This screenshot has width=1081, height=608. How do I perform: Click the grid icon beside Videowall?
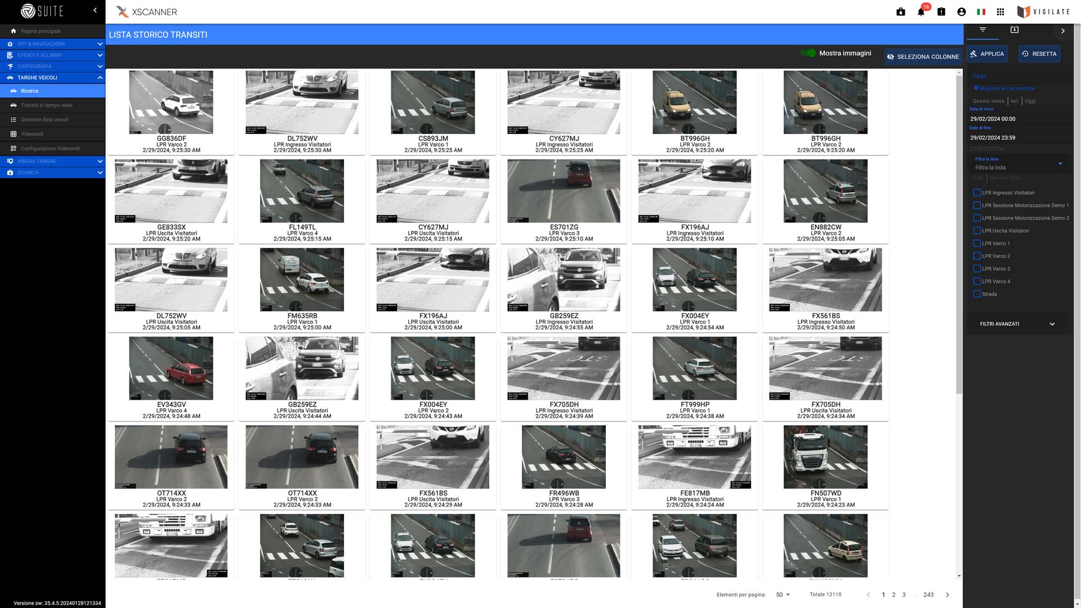pyautogui.click(x=14, y=134)
